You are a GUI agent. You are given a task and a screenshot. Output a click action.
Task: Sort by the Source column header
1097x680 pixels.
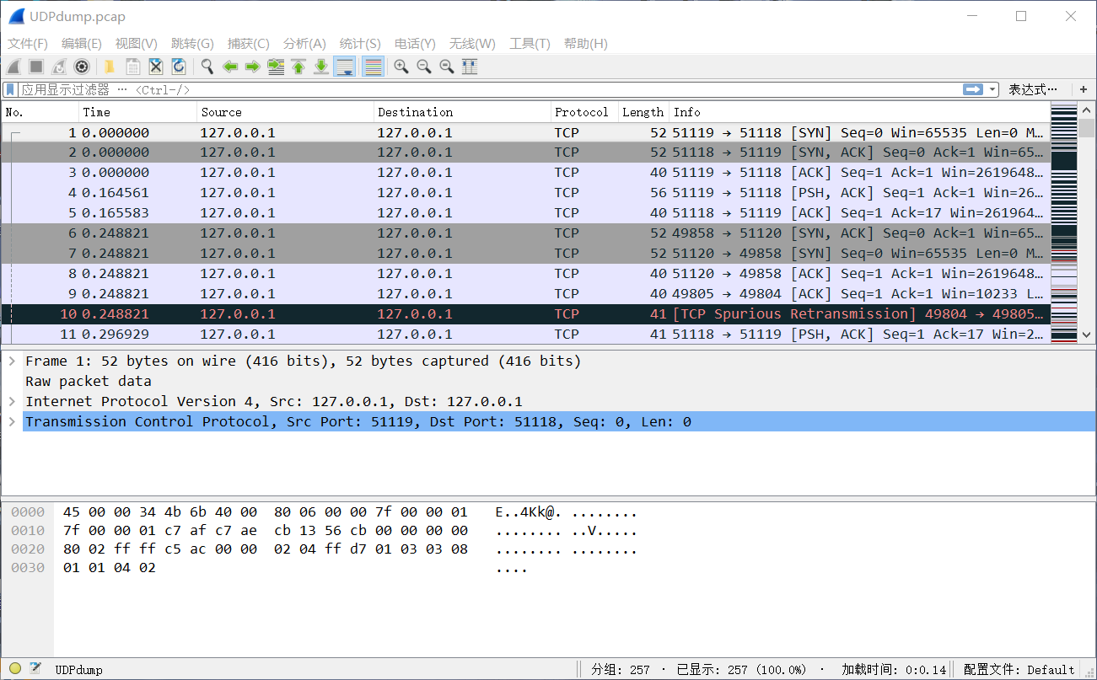286,112
